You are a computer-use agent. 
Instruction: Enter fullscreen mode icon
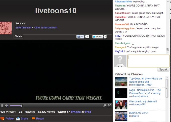click(109, 106)
